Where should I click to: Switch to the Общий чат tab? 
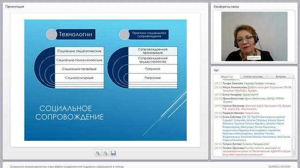[227, 77]
